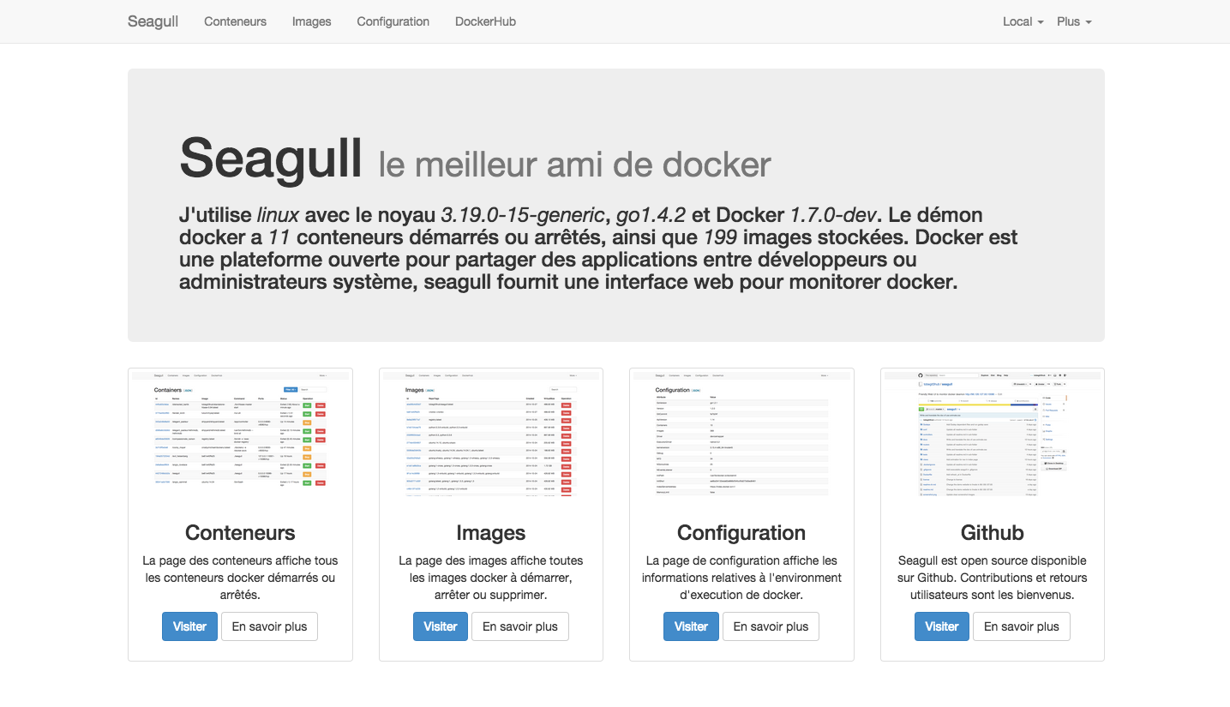Click the large Seagull title heading

(271, 159)
